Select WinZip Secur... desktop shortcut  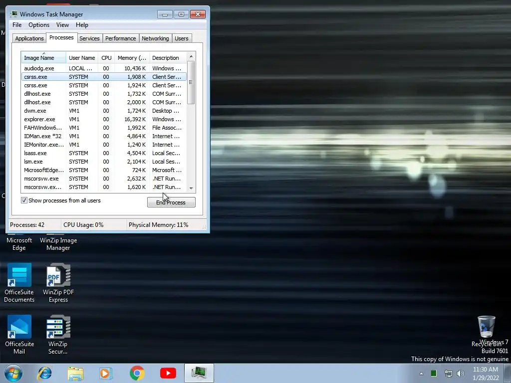coord(58,335)
